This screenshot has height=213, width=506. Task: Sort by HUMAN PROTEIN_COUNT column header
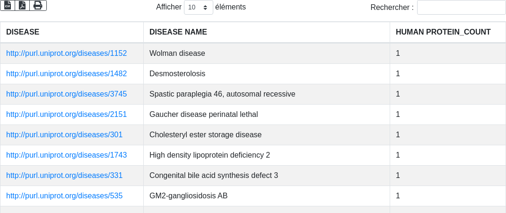point(447,32)
